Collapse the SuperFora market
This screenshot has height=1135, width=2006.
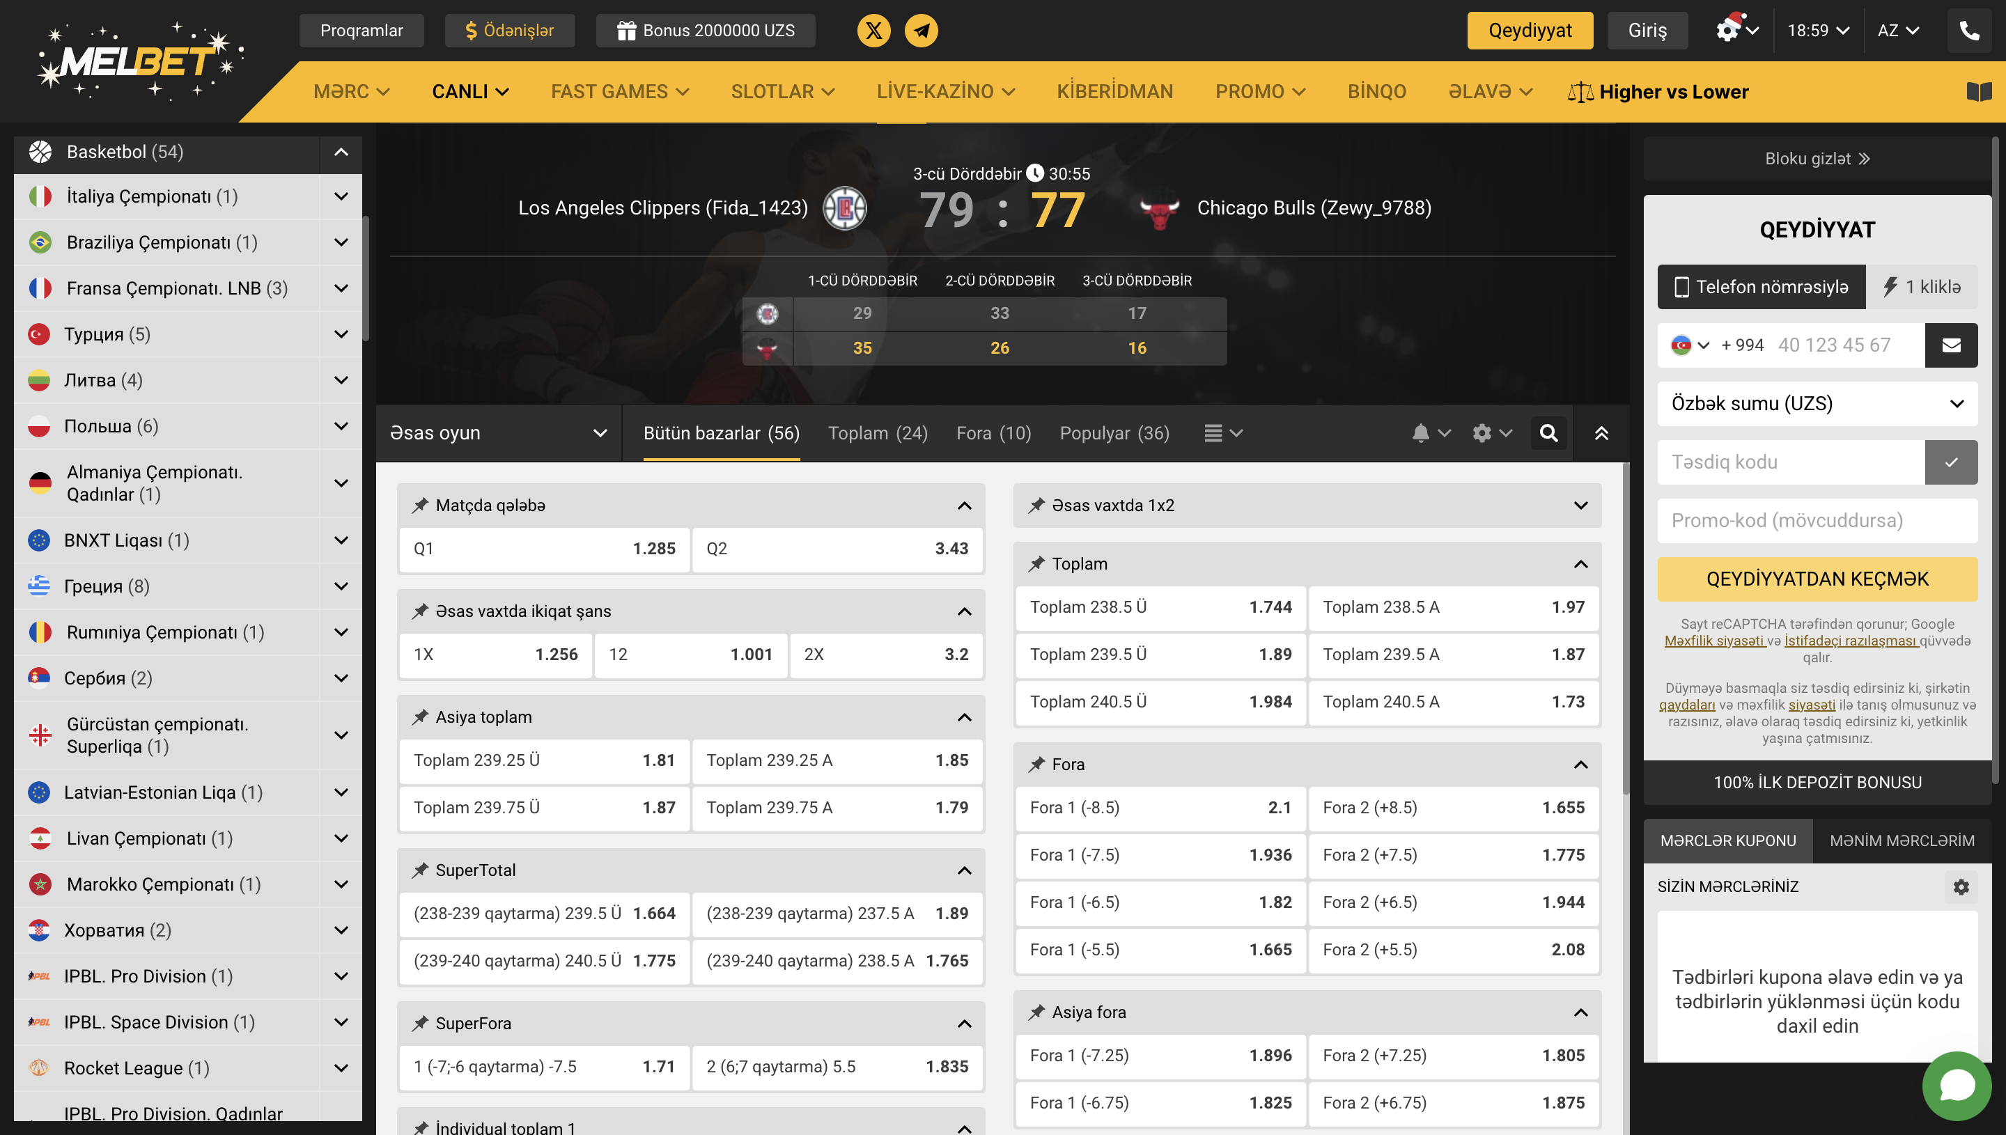click(x=965, y=1024)
